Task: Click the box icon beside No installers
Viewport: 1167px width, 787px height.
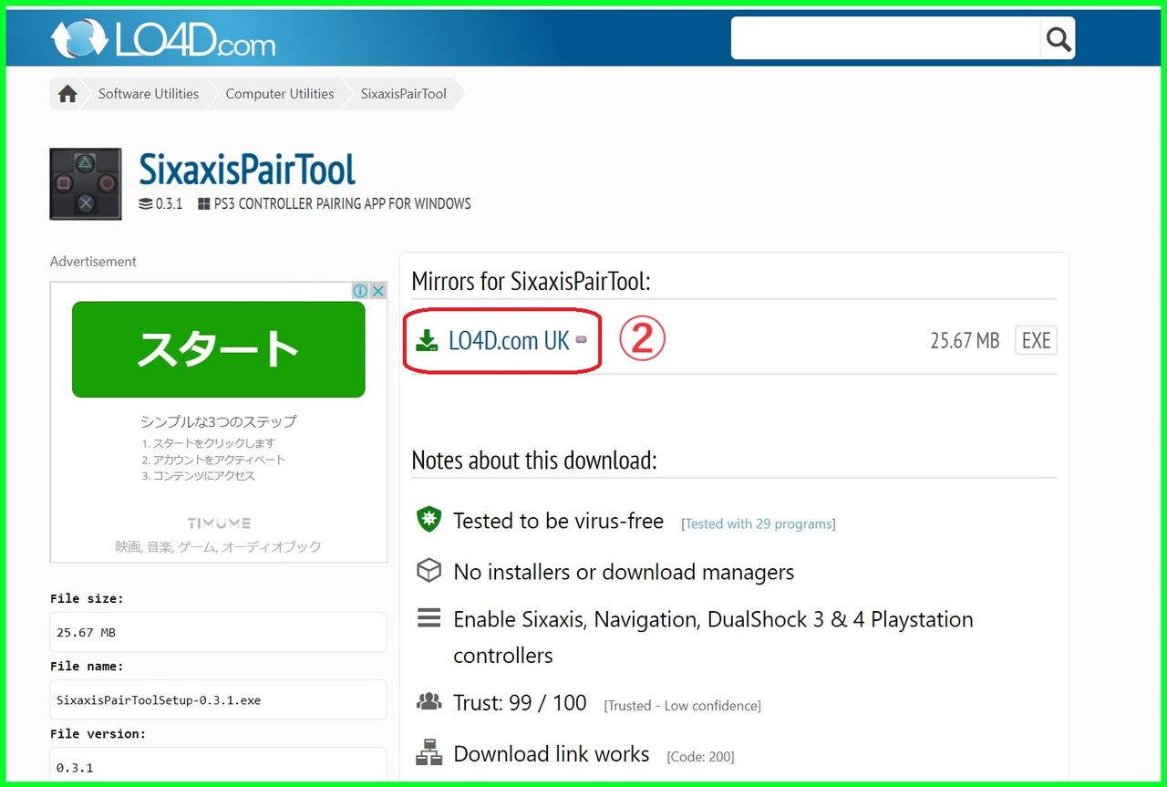Action: point(429,571)
